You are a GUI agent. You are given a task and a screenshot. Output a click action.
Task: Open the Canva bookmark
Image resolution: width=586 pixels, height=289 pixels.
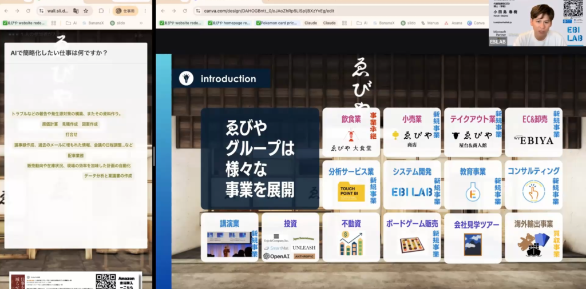[476, 23]
